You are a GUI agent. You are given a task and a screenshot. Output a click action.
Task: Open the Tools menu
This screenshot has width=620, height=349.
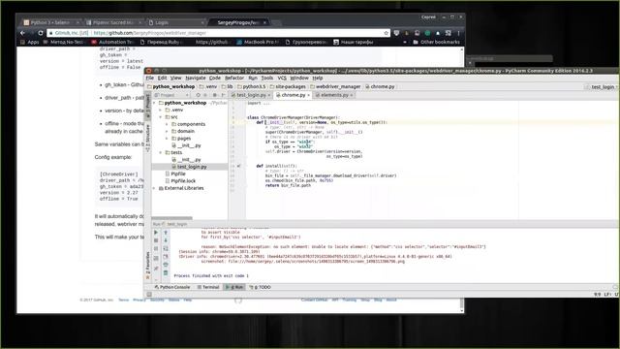(x=267, y=78)
